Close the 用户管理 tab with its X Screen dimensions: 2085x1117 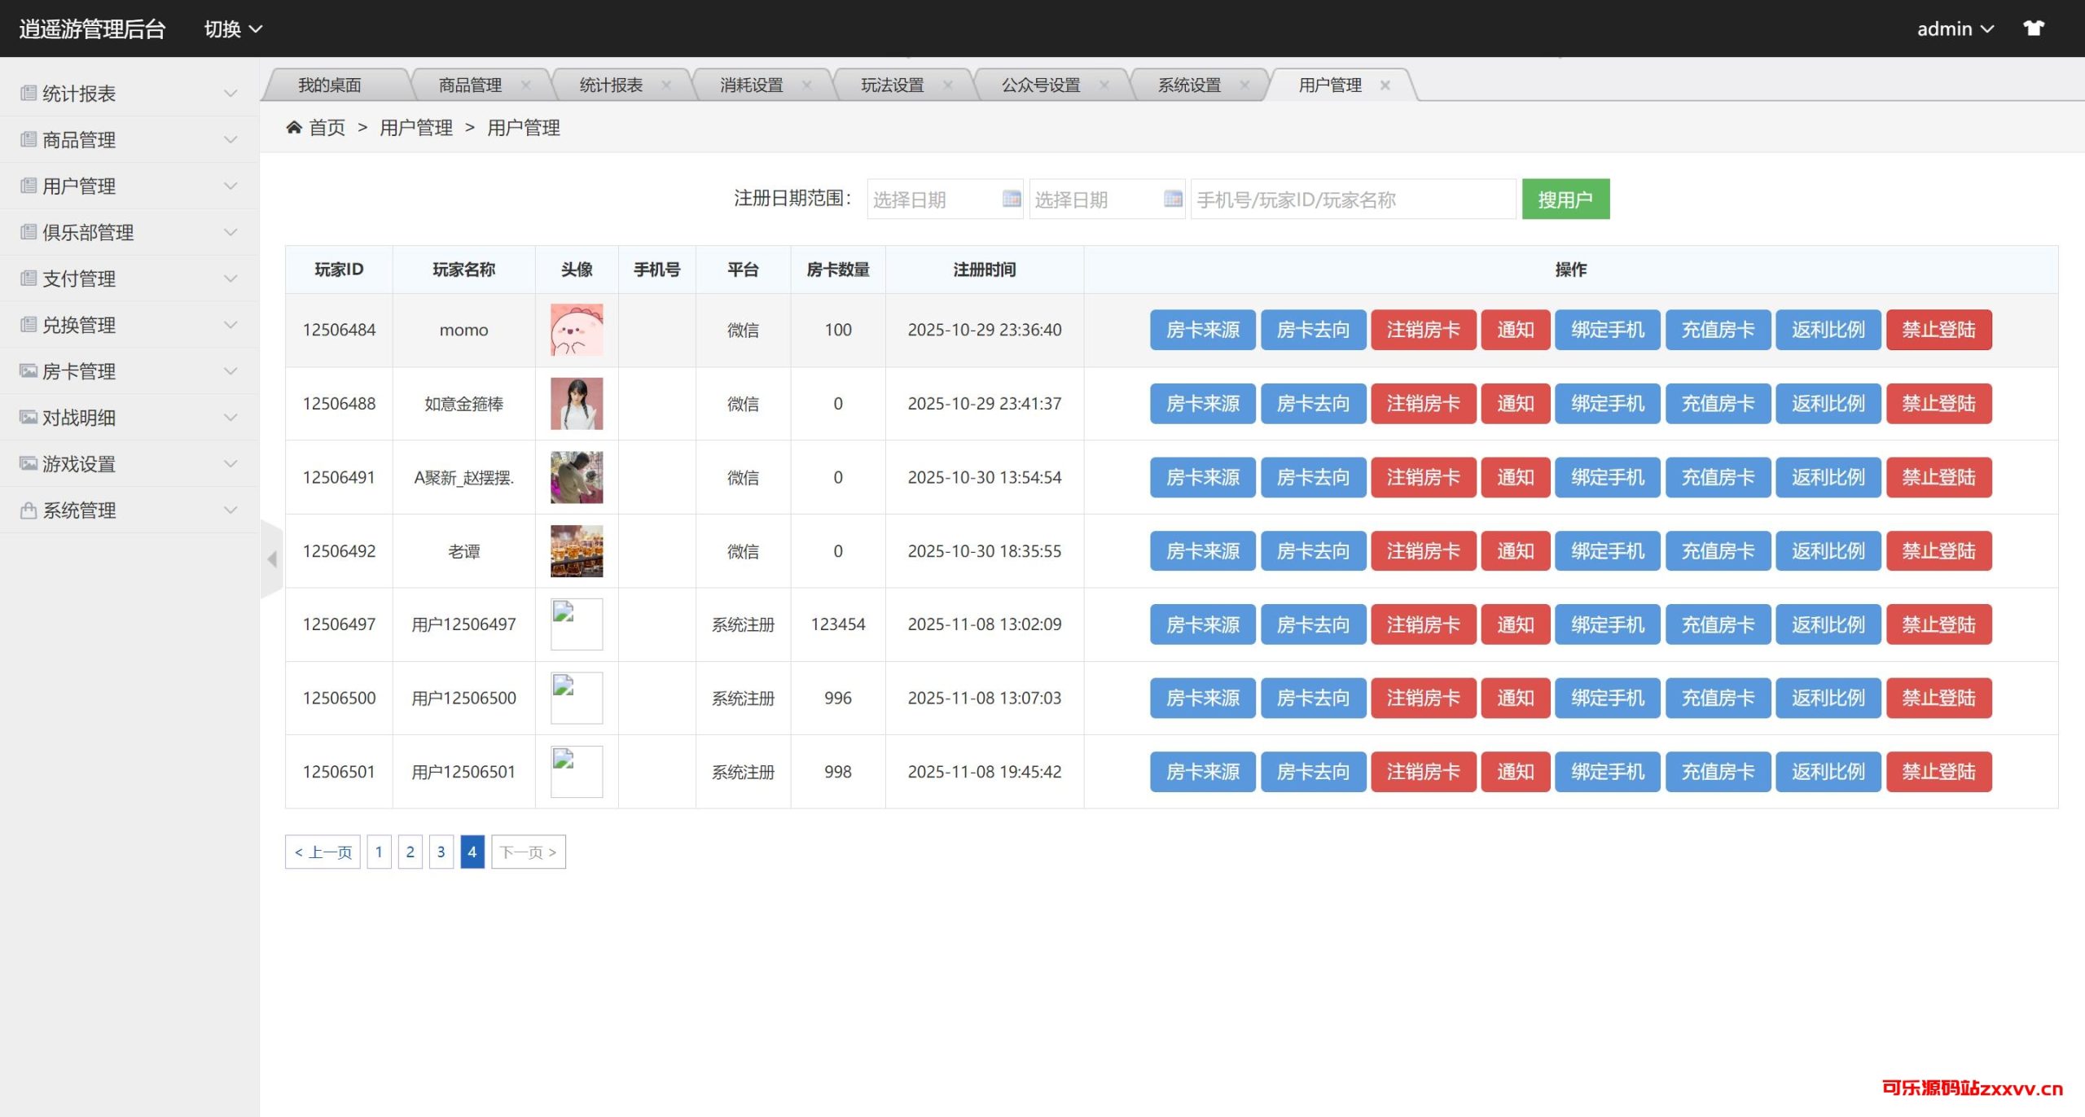click(x=1385, y=85)
